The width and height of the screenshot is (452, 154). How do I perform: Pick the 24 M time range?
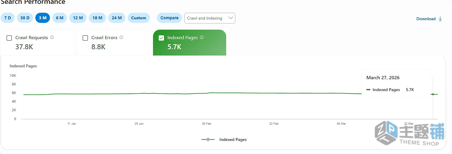click(x=117, y=18)
